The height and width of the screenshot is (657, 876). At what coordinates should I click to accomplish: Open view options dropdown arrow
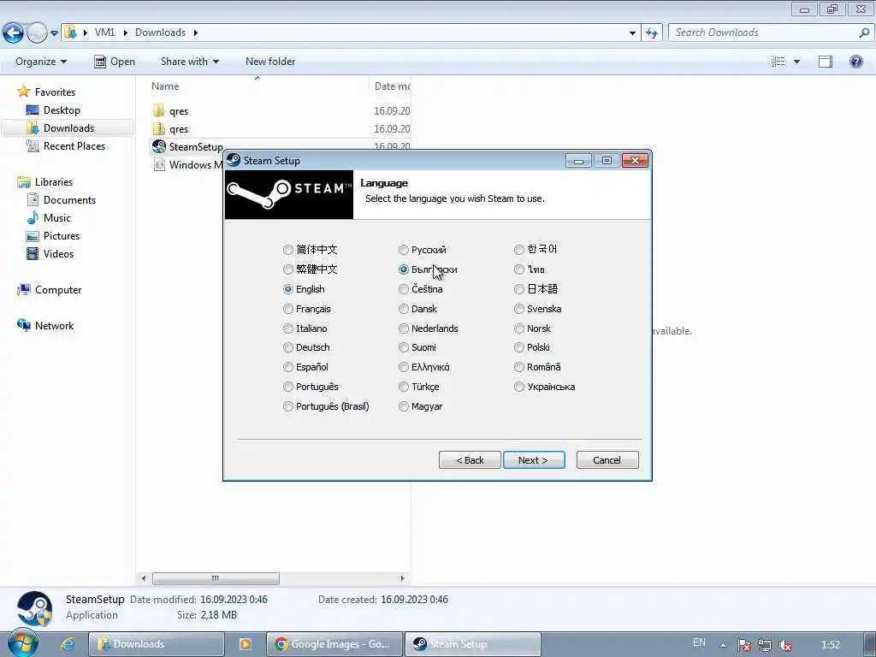[796, 62]
